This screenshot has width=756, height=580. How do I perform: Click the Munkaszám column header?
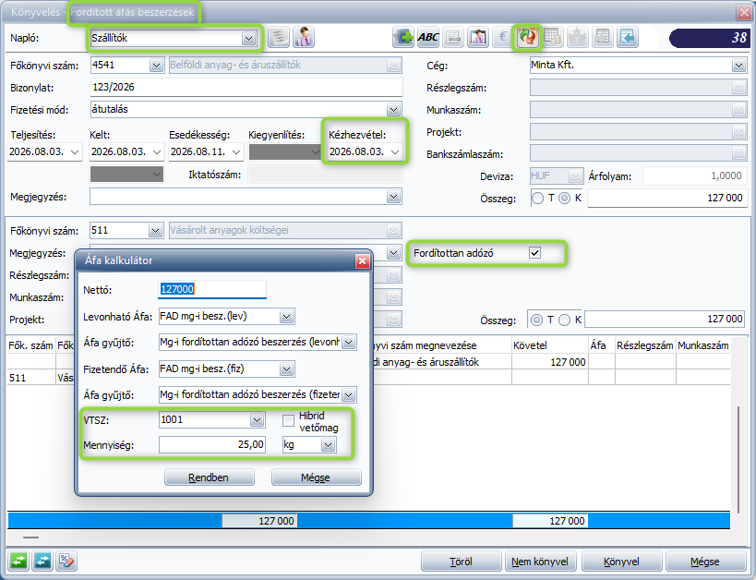pyautogui.click(x=703, y=345)
